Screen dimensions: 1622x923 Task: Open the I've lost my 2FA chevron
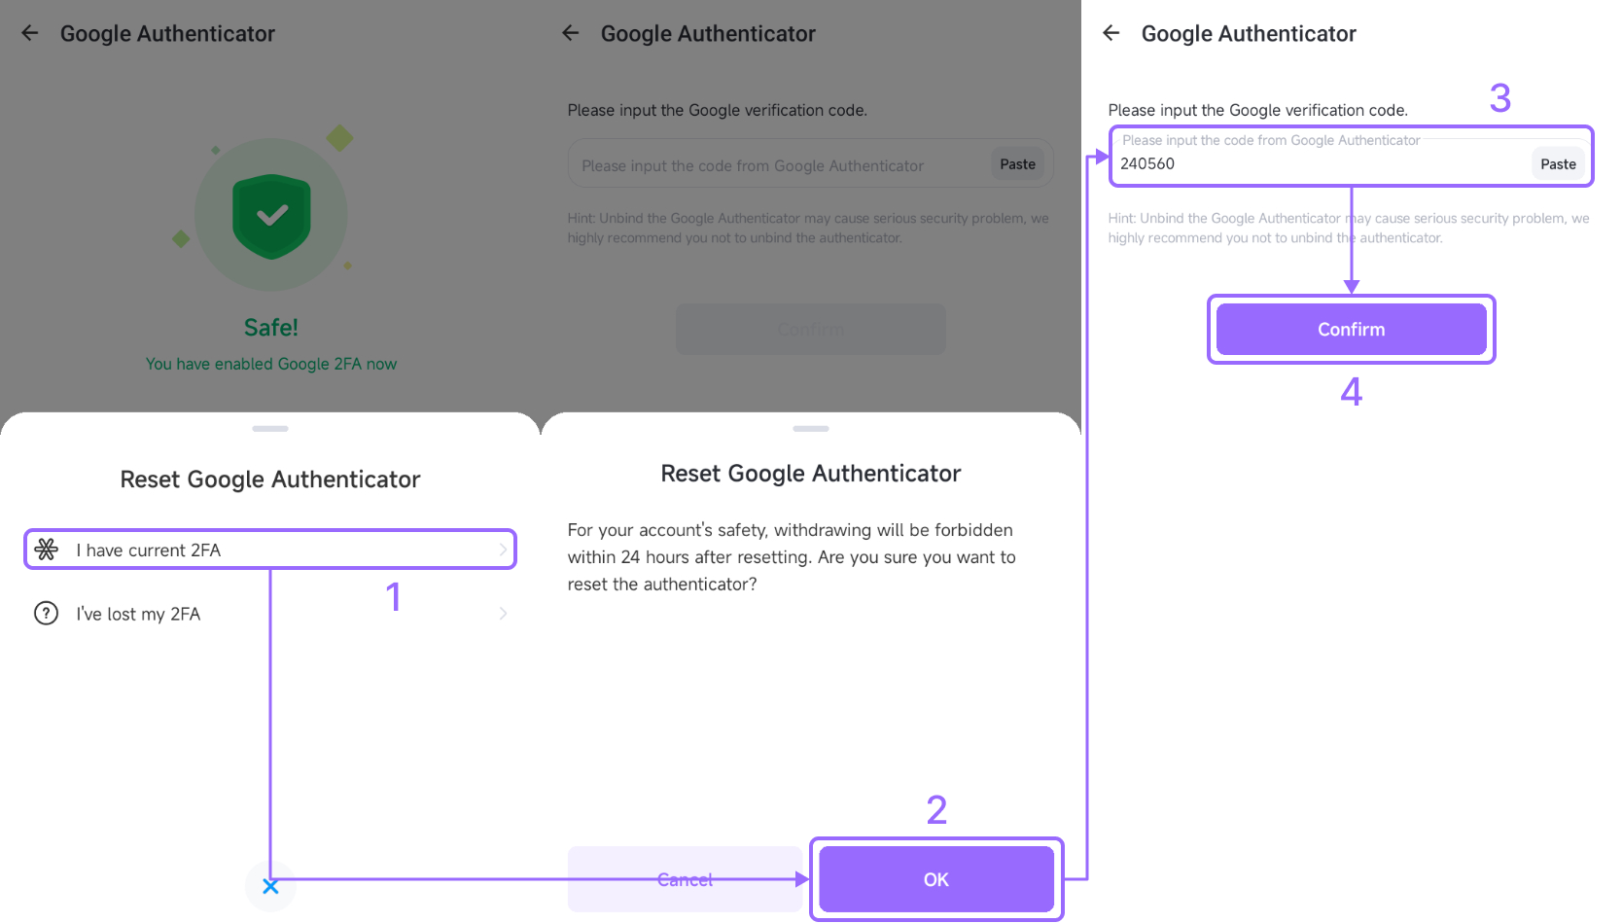503,614
